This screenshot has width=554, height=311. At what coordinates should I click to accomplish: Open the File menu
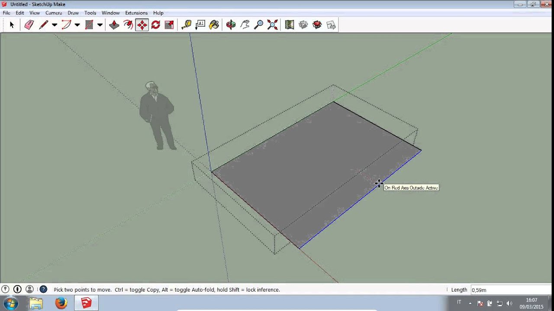pos(6,13)
